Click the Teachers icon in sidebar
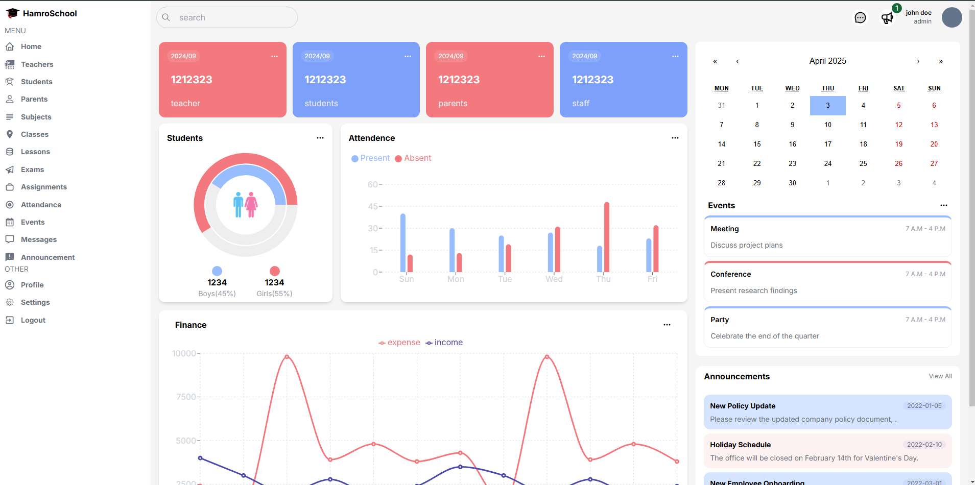This screenshot has width=975, height=485. point(10,64)
